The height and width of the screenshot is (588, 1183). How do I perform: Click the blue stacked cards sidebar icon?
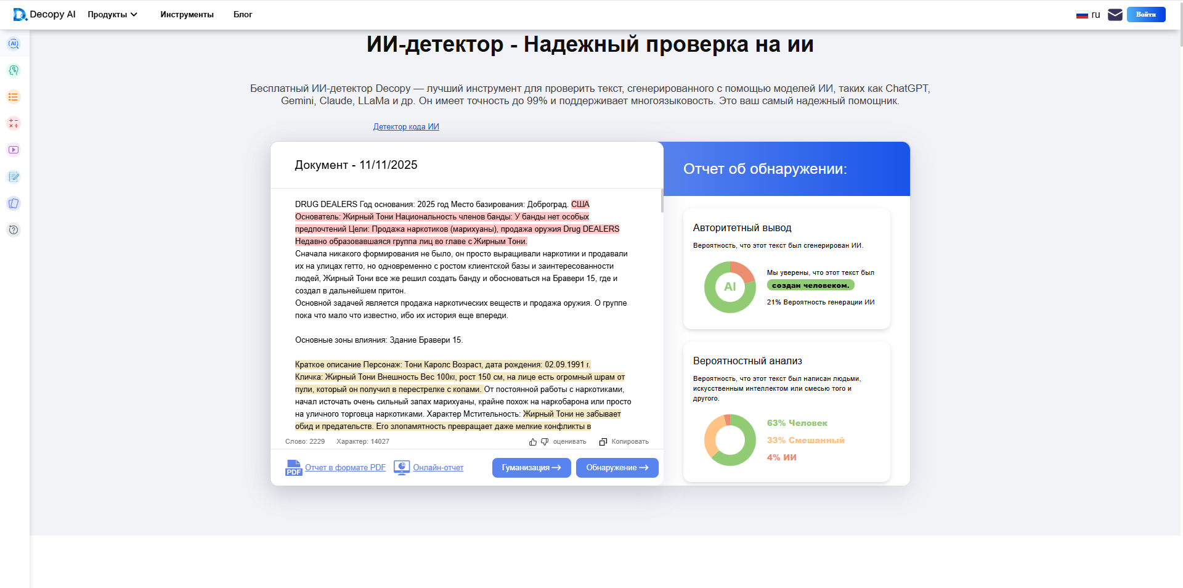click(x=14, y=203)
